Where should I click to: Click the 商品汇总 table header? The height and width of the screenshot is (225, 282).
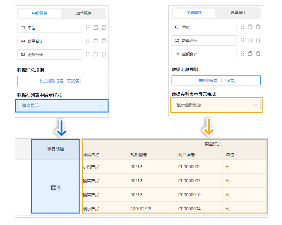point(212,144)
